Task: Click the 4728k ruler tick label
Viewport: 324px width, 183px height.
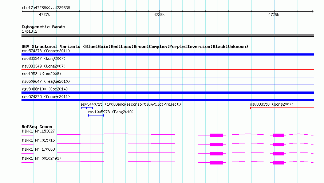Action: coord(159,15)
